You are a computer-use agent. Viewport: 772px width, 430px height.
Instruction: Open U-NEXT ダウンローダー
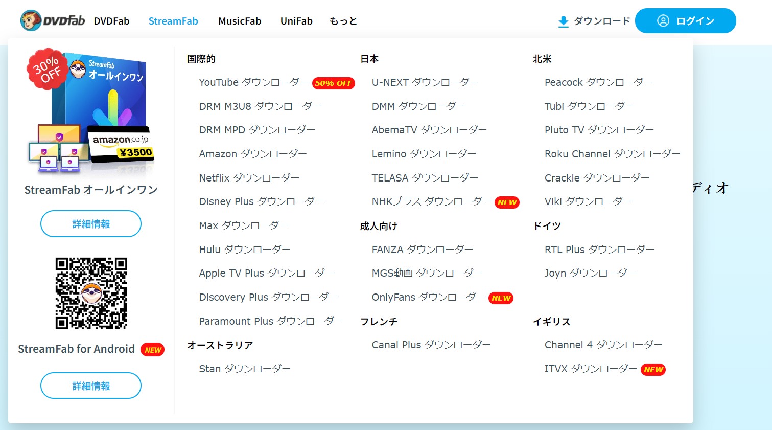click(425, 82)
